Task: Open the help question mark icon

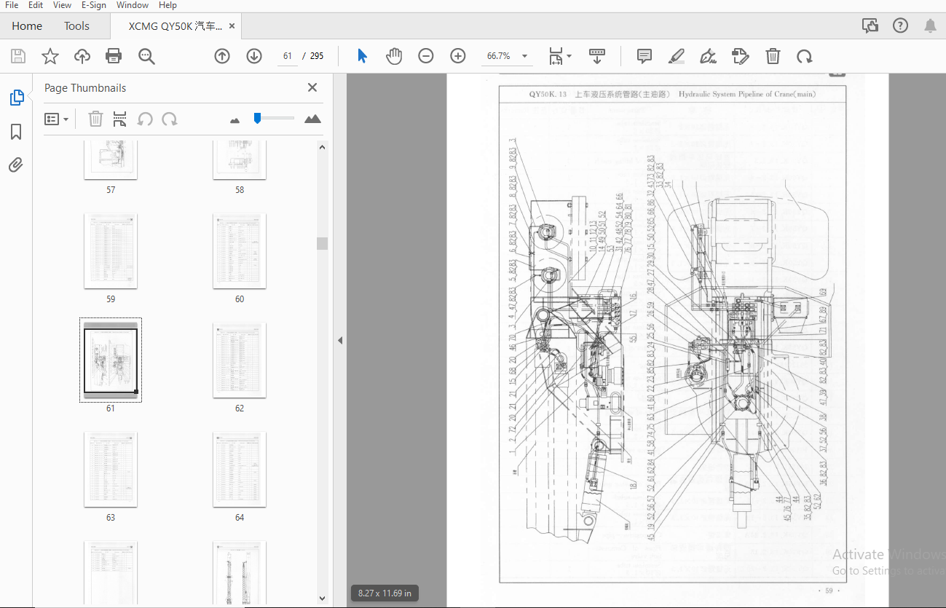Action: click(x=900, y=25)
